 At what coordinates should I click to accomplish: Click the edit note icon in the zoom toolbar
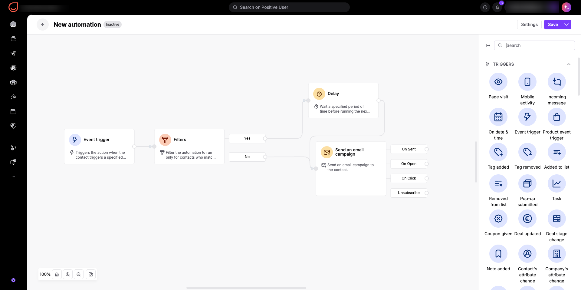click(91, 274)
